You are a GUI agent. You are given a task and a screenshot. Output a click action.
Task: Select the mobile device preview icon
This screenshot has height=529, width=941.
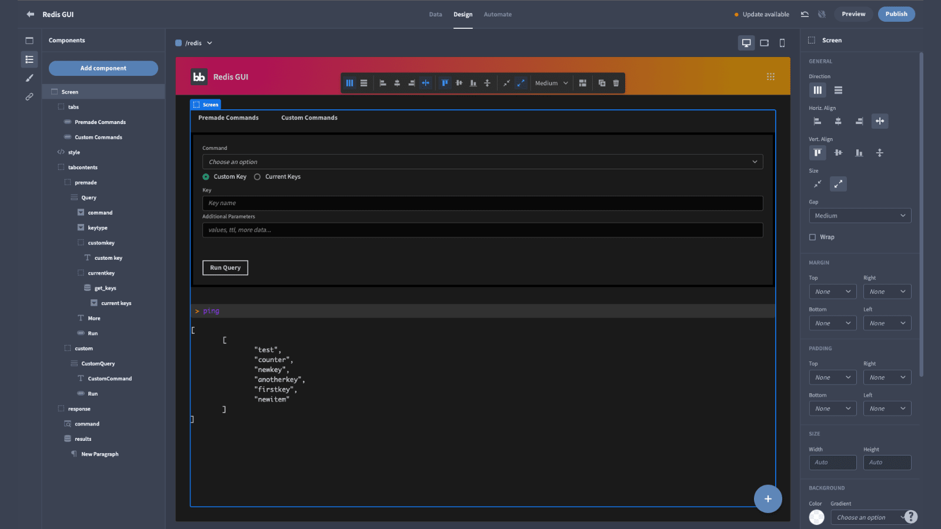pos(782,43)
